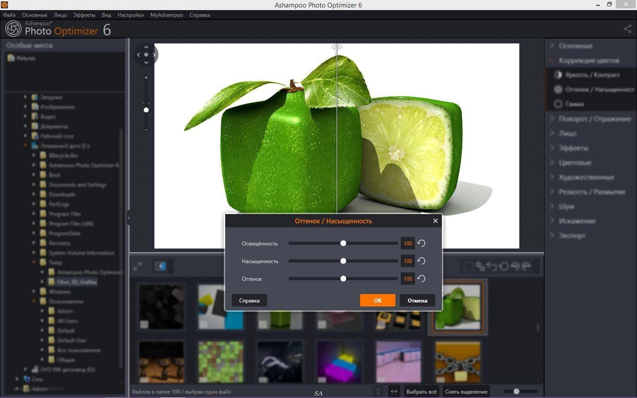
Task: Click the Снять выделение button
Action: click(466, 391)
